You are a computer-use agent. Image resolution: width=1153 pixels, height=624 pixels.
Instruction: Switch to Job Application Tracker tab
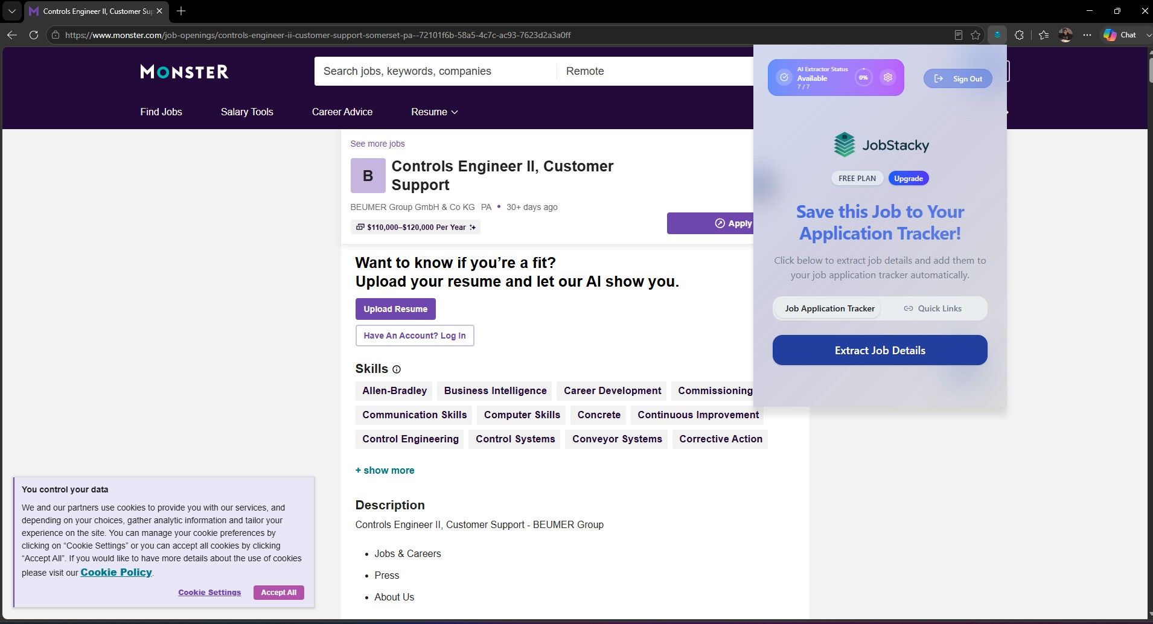click(828, 308)
